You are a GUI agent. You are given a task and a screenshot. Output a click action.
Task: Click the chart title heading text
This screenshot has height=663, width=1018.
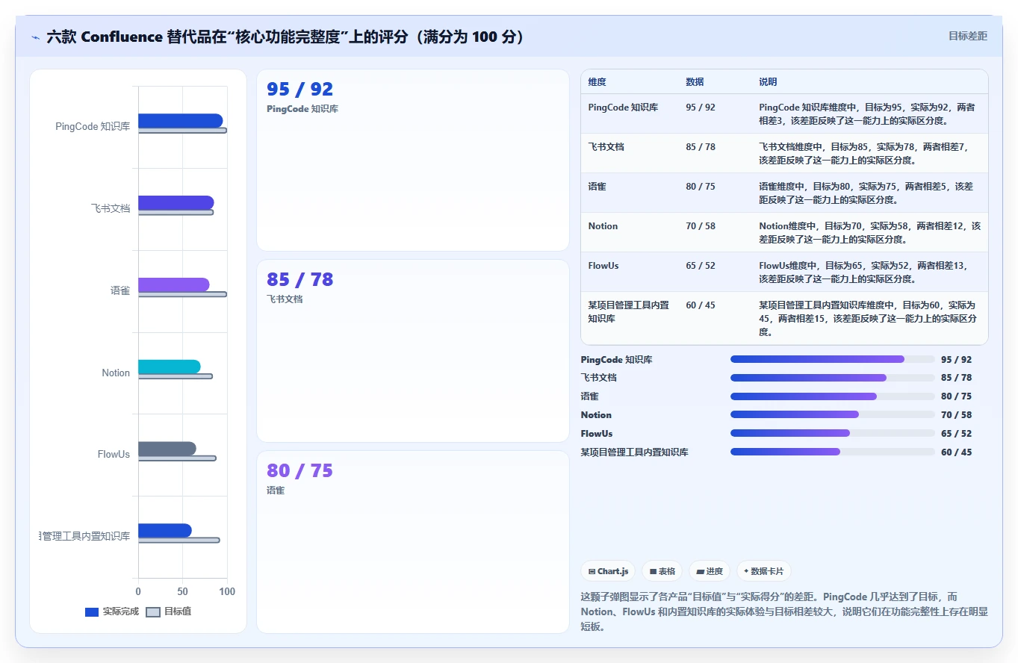[x=285, y=37]
